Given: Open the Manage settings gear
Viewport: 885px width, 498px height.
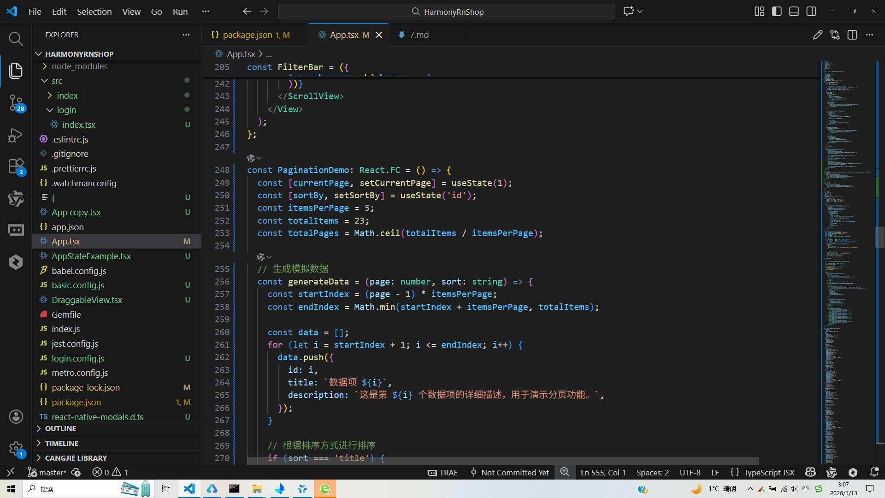Looking at the screenshot, I should [16, 448].
